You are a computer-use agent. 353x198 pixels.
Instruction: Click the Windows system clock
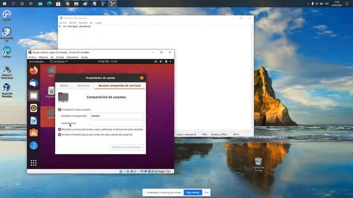point(337,4)
